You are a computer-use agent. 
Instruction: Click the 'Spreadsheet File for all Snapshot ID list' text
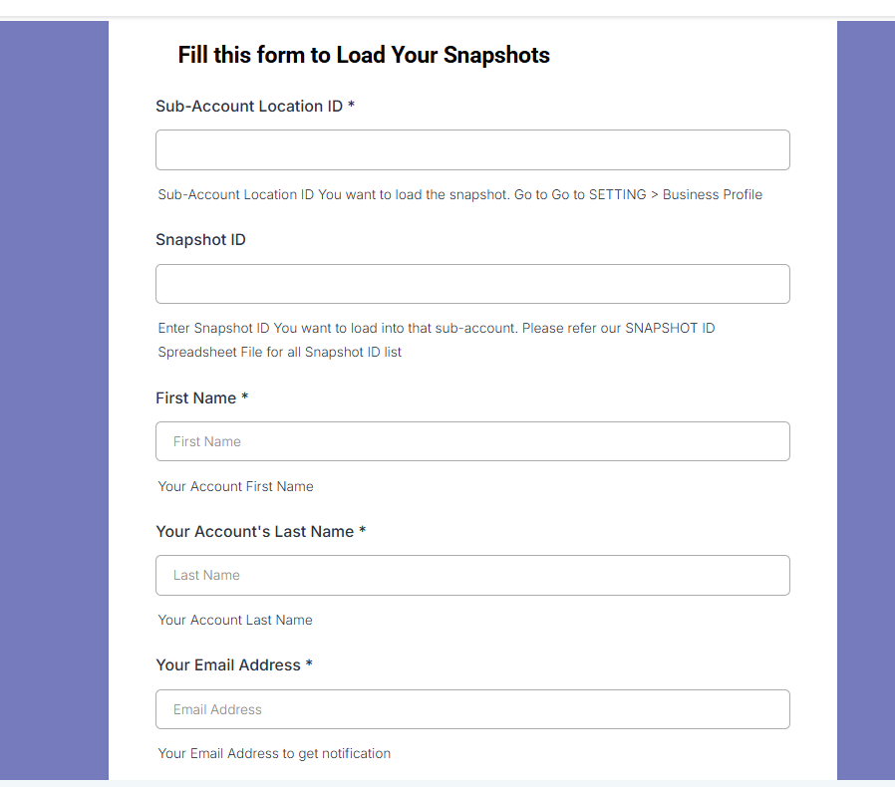point(280,352)
